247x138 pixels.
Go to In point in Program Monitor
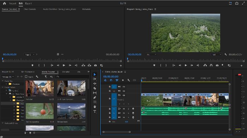click(174, 65)
